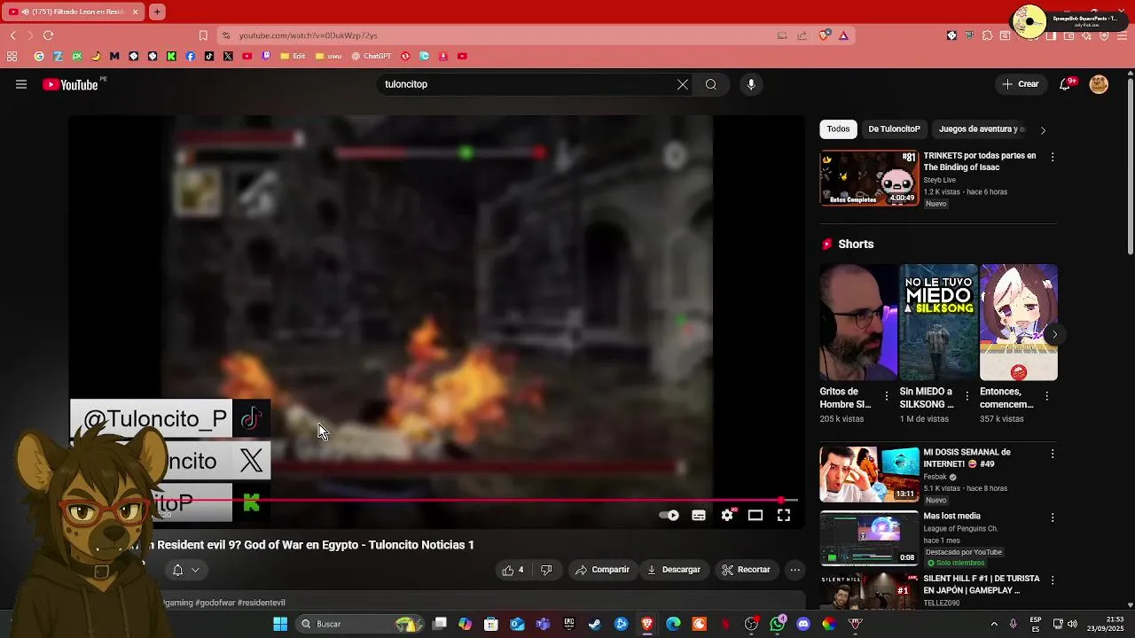
Task: Open the Mas lost media video
Action: coord(869,538)
